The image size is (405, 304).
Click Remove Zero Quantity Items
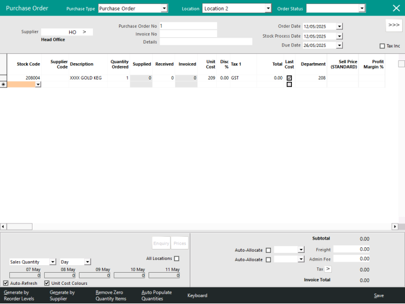pyautogui.click(x=111, y=295)
